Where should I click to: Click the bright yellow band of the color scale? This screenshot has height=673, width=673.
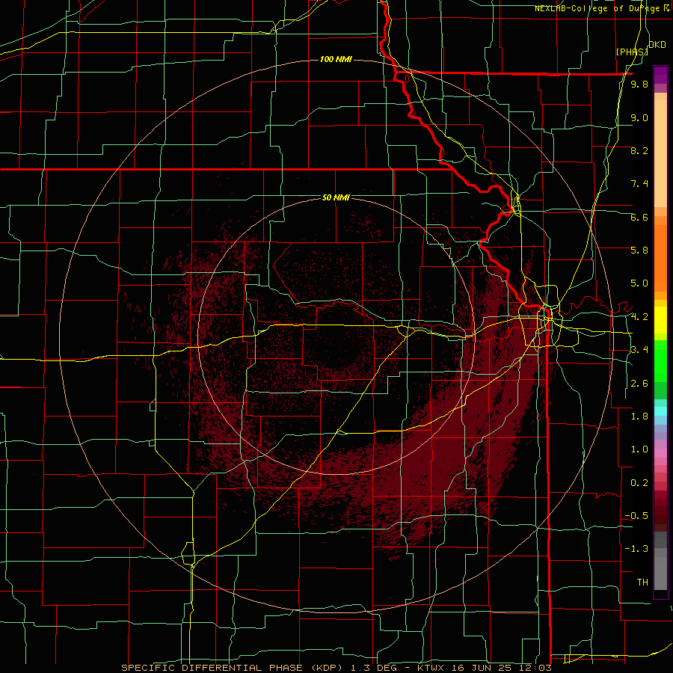[x=660, y=320]
